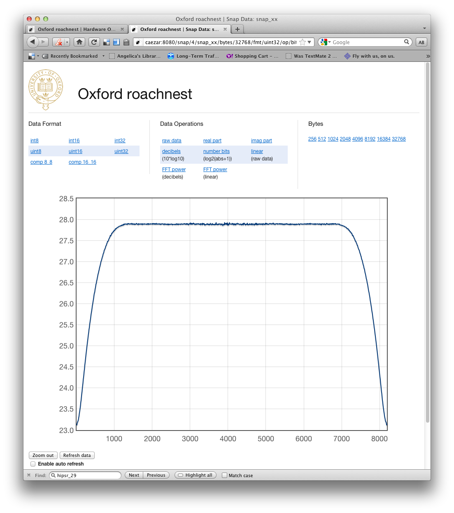Click the page vertical scrollbar
The image size is (454, 513).
(x=427, y=242)
